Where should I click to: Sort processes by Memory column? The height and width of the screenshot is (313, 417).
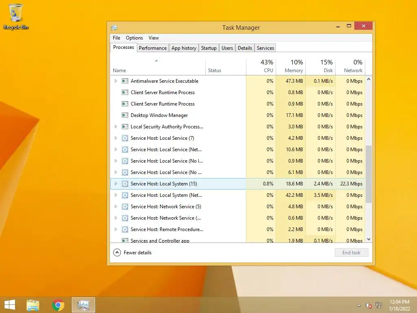coord(291,66)
